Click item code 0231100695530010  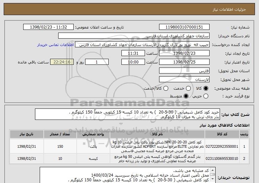(222, 158)
